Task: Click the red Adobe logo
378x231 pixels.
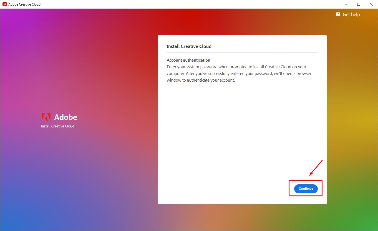Action: 46,117
